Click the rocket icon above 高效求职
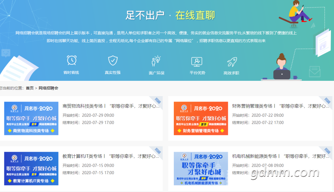 coord(232,62)
